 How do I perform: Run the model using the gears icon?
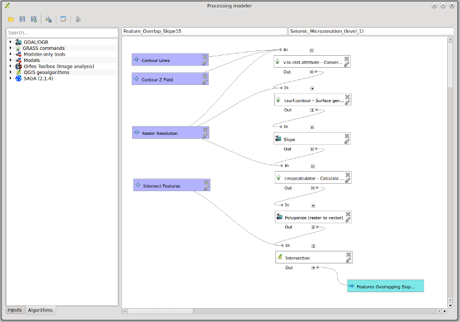(x=78, y=19)
